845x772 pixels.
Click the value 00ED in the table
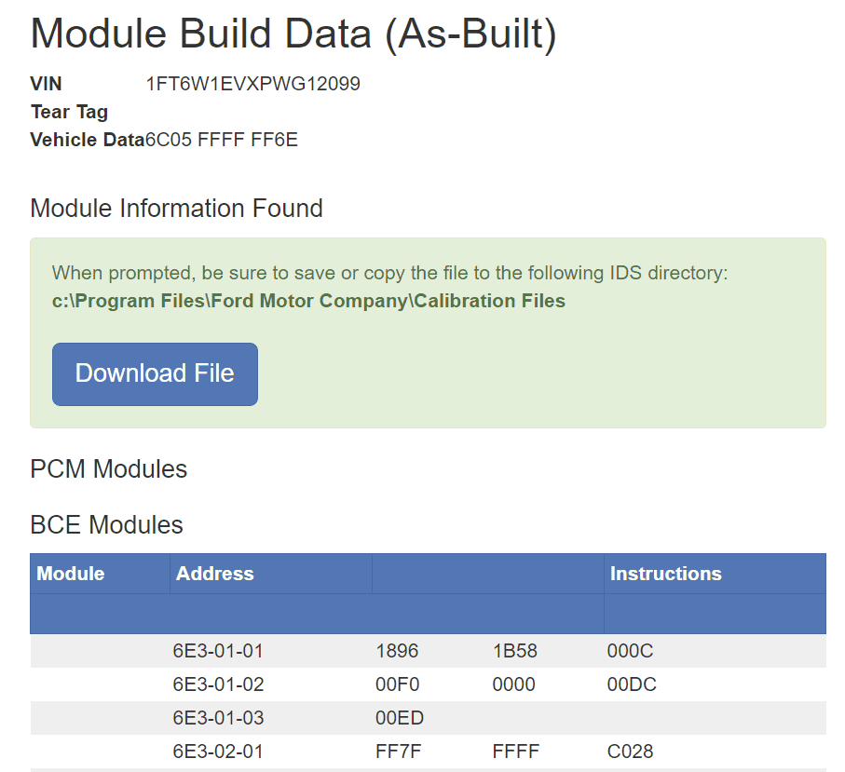point(398,718)
